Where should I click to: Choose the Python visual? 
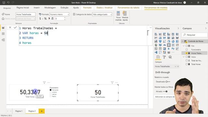pos(173,49)
